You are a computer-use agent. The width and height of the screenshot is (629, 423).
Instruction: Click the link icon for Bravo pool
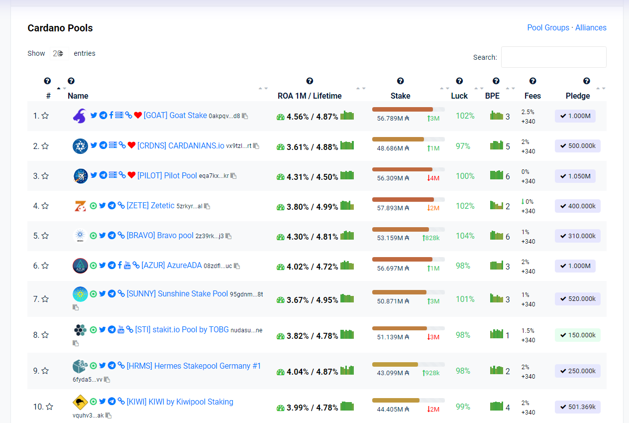click(x=120, y=235)
